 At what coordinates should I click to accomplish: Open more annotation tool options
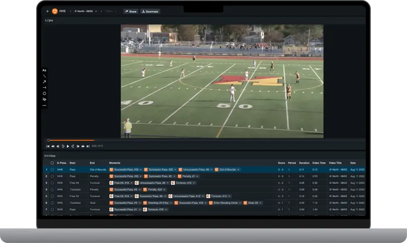click(44, 105)
